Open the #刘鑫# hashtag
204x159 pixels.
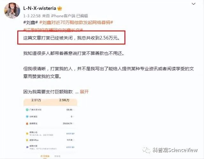31,23
